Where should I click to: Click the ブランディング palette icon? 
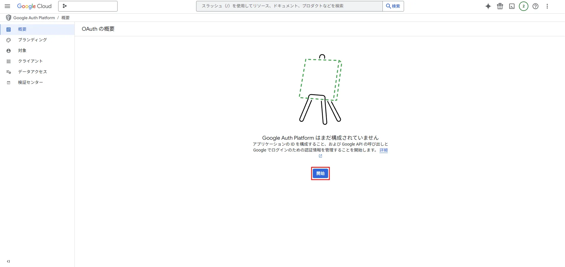9,40
